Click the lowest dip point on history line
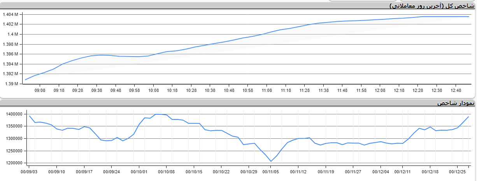 pyautogui.click(x=271, y=161)
